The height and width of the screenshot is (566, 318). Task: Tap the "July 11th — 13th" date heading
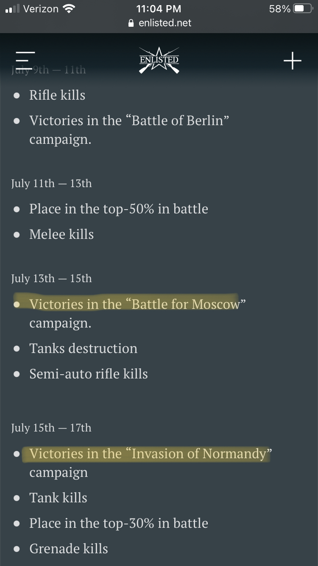point(51,183)
